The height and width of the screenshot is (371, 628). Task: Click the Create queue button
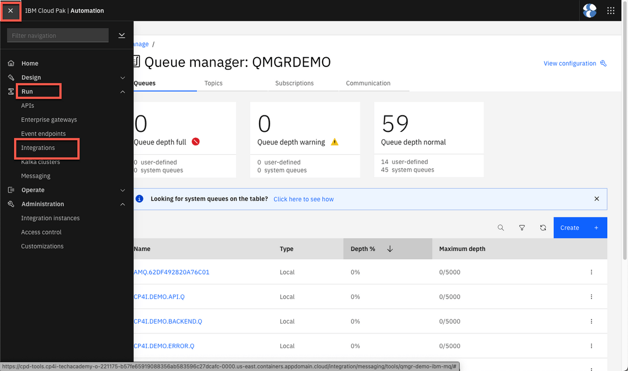580,228
